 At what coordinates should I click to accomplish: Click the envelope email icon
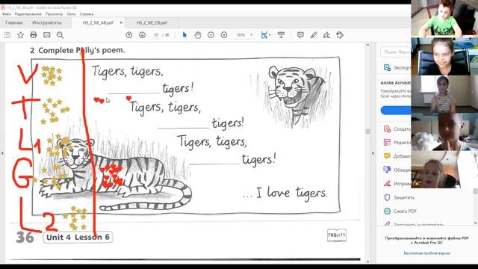pos(46,35)
